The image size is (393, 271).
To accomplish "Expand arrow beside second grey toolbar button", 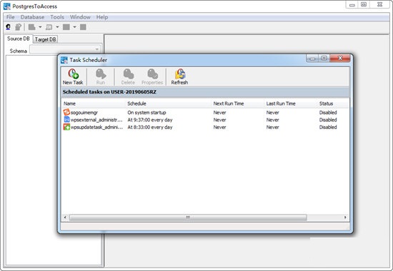I will pos(57,27).
